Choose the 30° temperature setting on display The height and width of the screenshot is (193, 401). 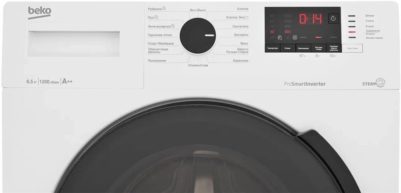pos(272,31)
